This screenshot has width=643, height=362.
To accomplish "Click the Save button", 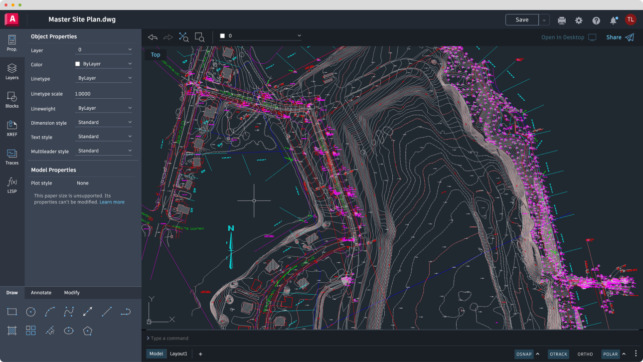I will click(521, 19).
